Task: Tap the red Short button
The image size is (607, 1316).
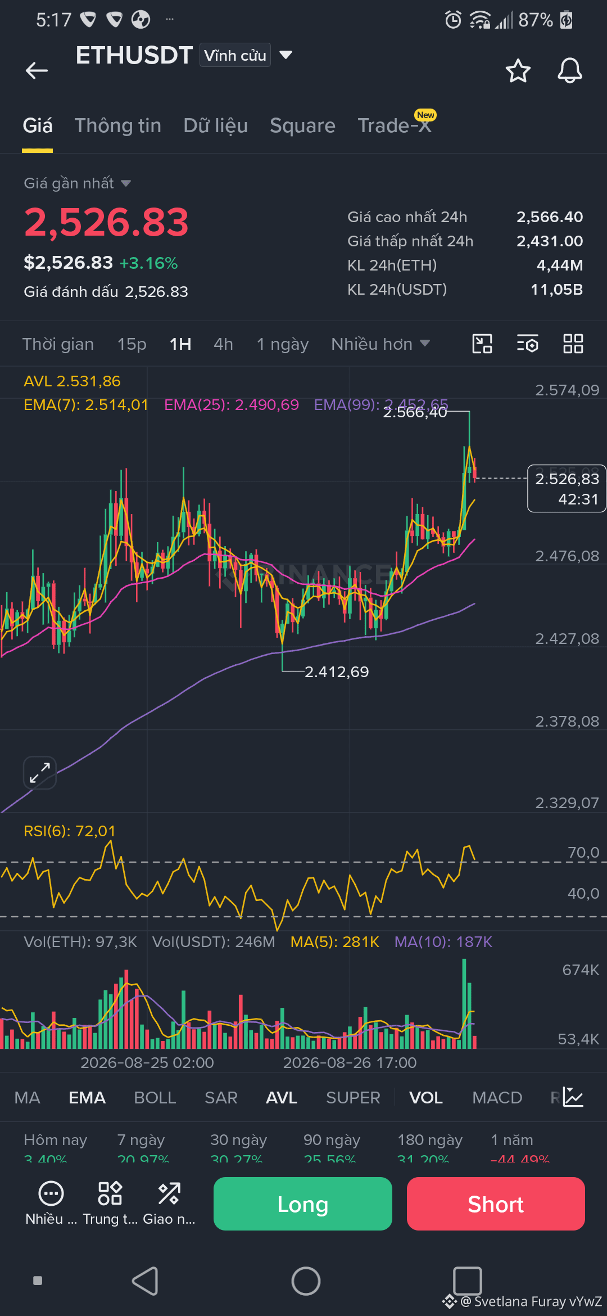Action: (496, 1204)
